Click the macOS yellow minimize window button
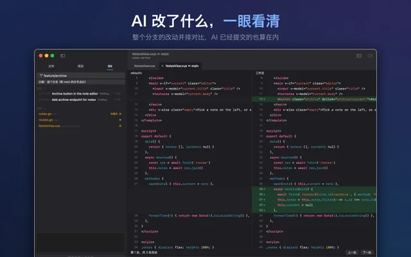Image resolution: width=411 pixels, height=257 pixels. (46, 56)
